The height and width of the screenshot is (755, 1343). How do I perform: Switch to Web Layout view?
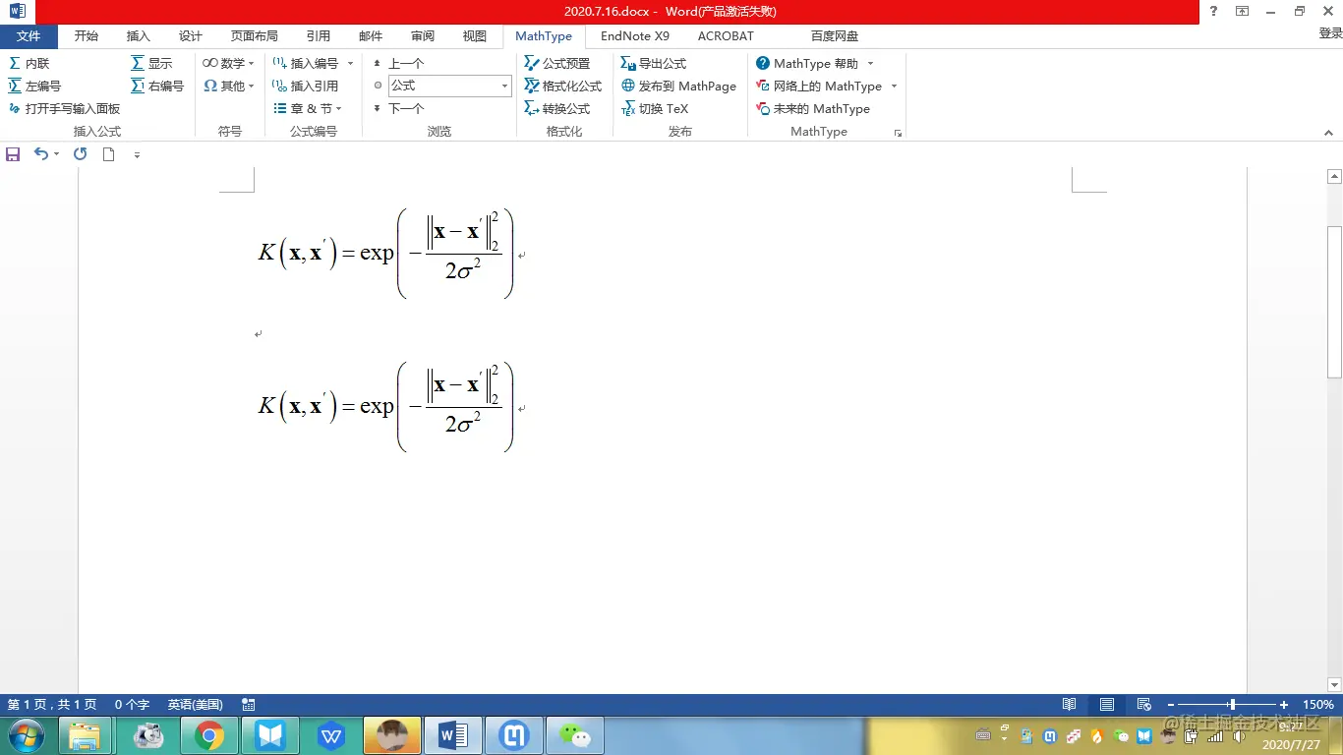(x=1143, y=705)
